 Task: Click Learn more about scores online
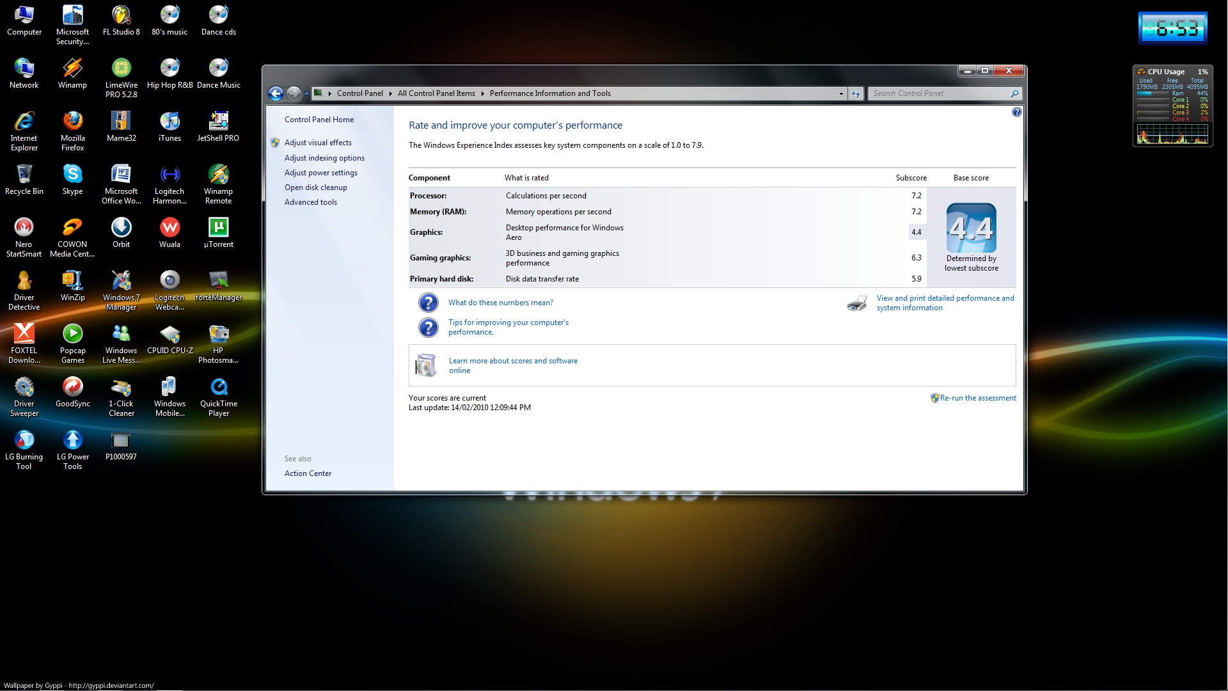tap(513, 365)
